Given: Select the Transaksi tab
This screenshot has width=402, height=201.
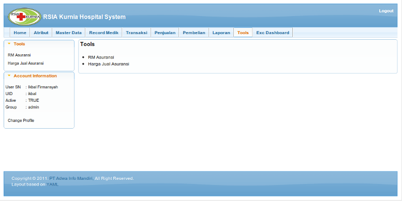Looking at the screenshot, I should [x=137, y=33].
